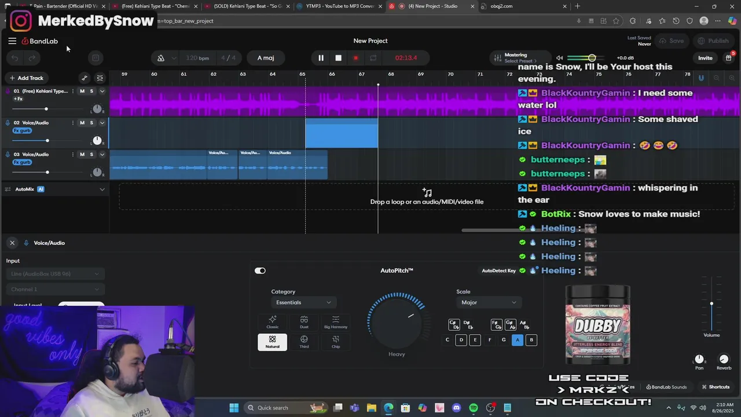Switch to (SOLD) Kehlani Type Beat tab
The image size is (741, 417).
point(246,6)
